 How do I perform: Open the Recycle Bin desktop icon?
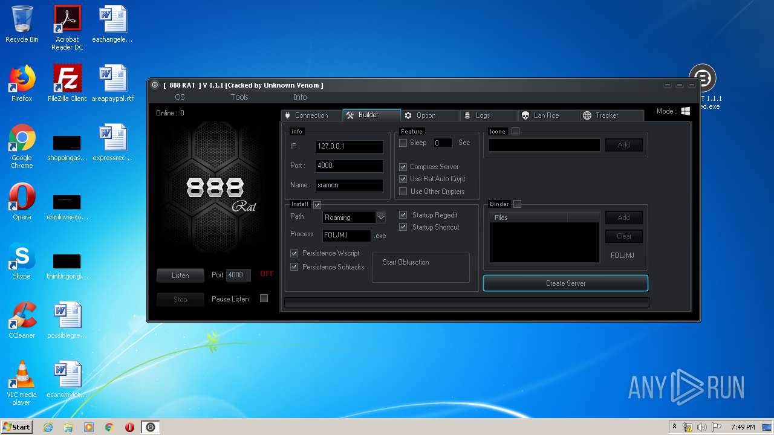point(22,24)
